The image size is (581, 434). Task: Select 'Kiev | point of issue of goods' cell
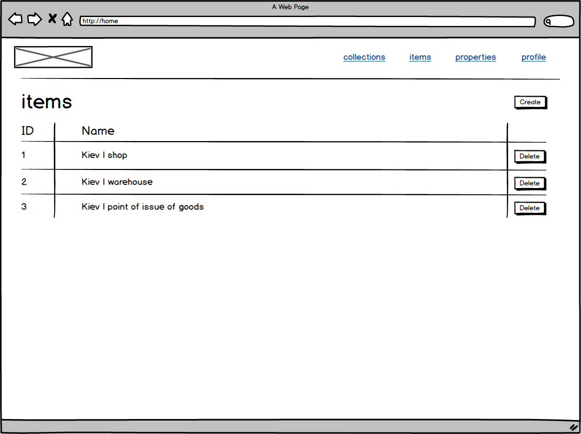click(143, 207)
